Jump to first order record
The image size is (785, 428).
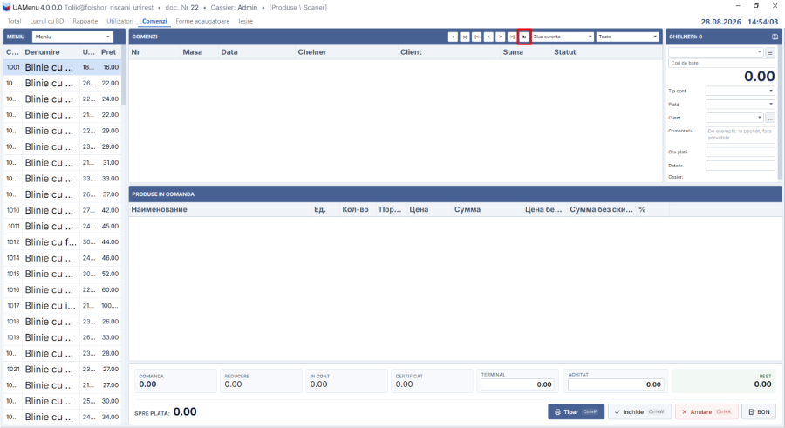476,37
